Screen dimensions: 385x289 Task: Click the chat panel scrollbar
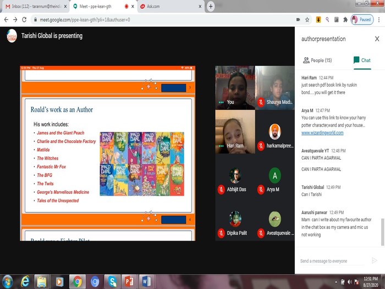pos(382,232)
